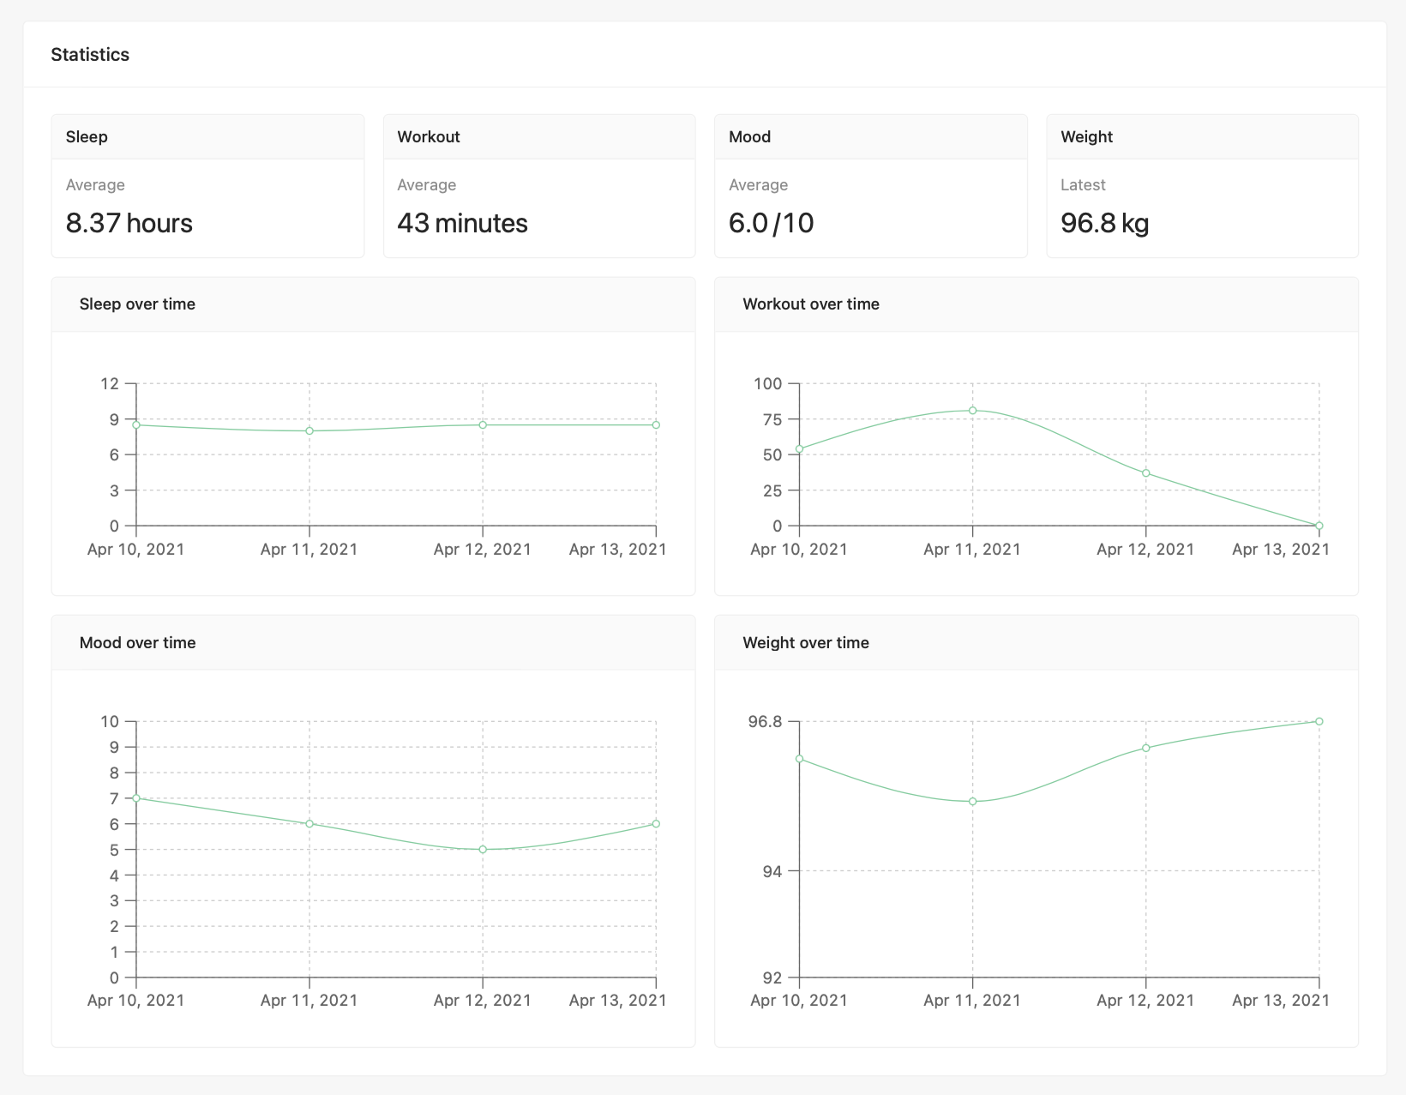This screenshot has height=1095, width=1406.
Task: Click the "Workout" summary card header
Action: 539,137
